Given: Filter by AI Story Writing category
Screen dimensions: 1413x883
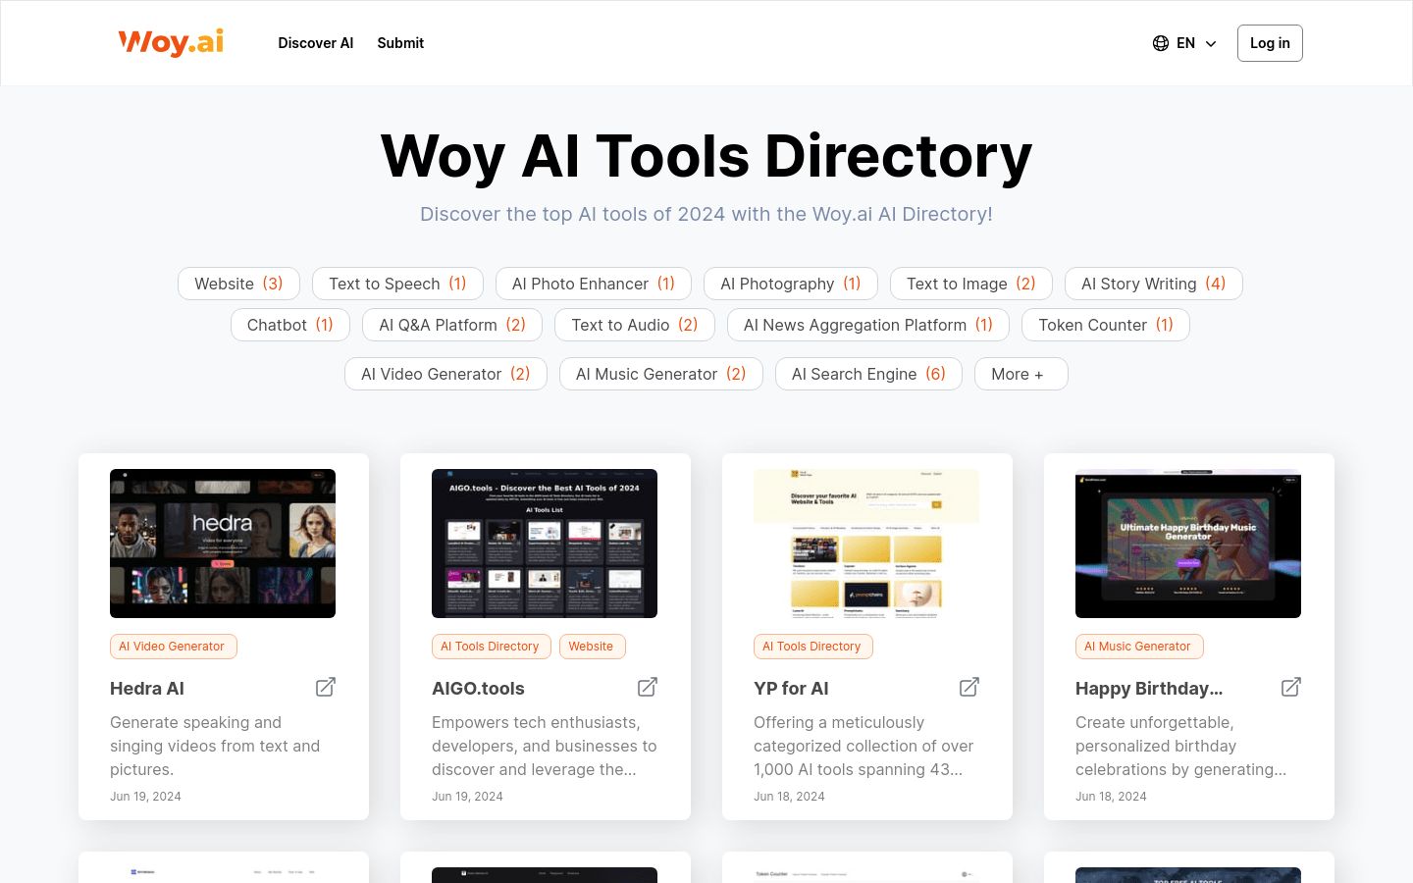Looking at the screenshot, I should point(1154,284).
